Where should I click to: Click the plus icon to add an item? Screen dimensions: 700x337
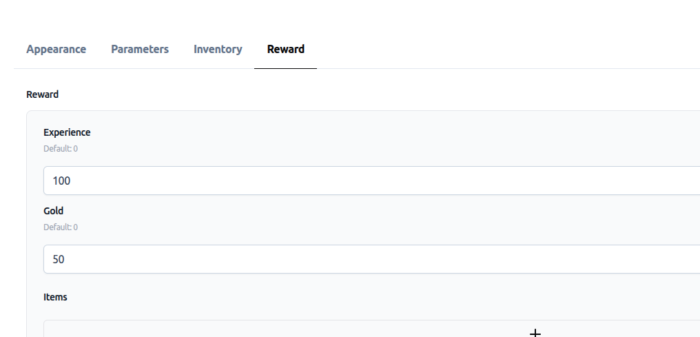pos(535,334)
